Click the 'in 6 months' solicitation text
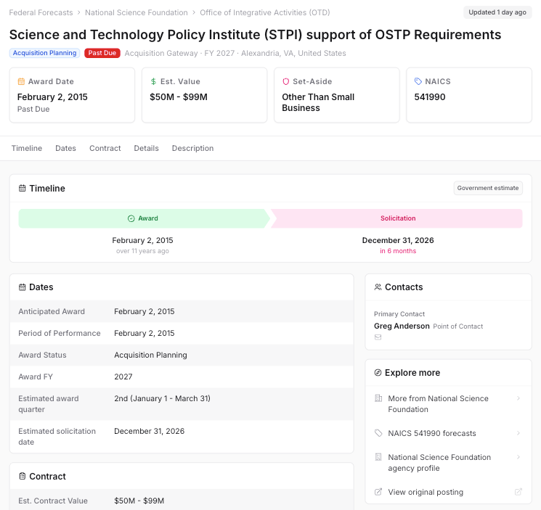 [398, 251]
